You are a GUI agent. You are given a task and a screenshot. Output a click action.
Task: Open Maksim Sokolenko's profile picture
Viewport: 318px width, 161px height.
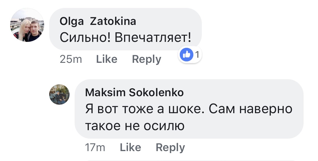pyautogui.click(x=59, y=95)
